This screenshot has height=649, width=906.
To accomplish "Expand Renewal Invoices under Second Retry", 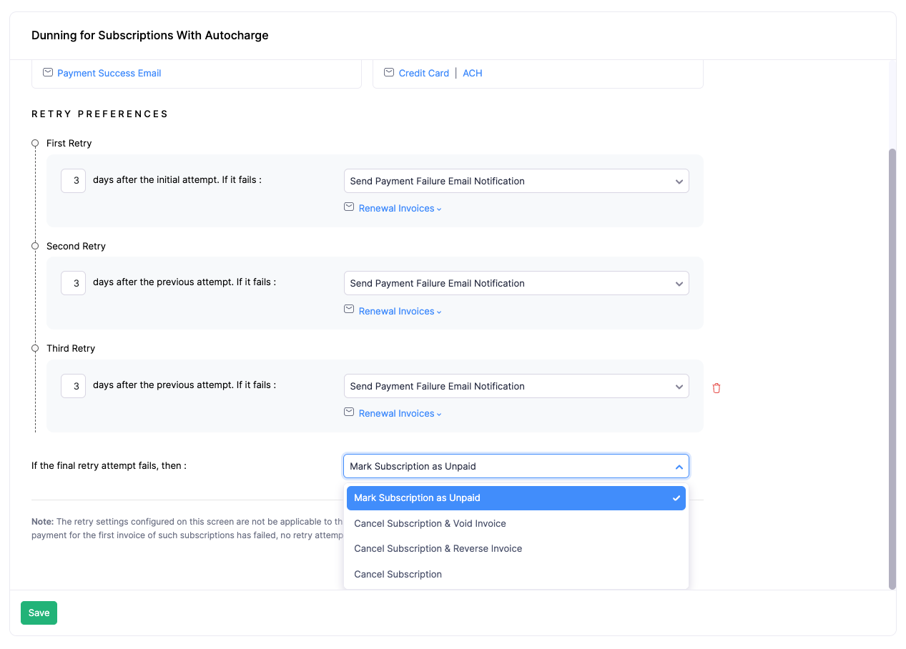I will [x=400, y=312].
